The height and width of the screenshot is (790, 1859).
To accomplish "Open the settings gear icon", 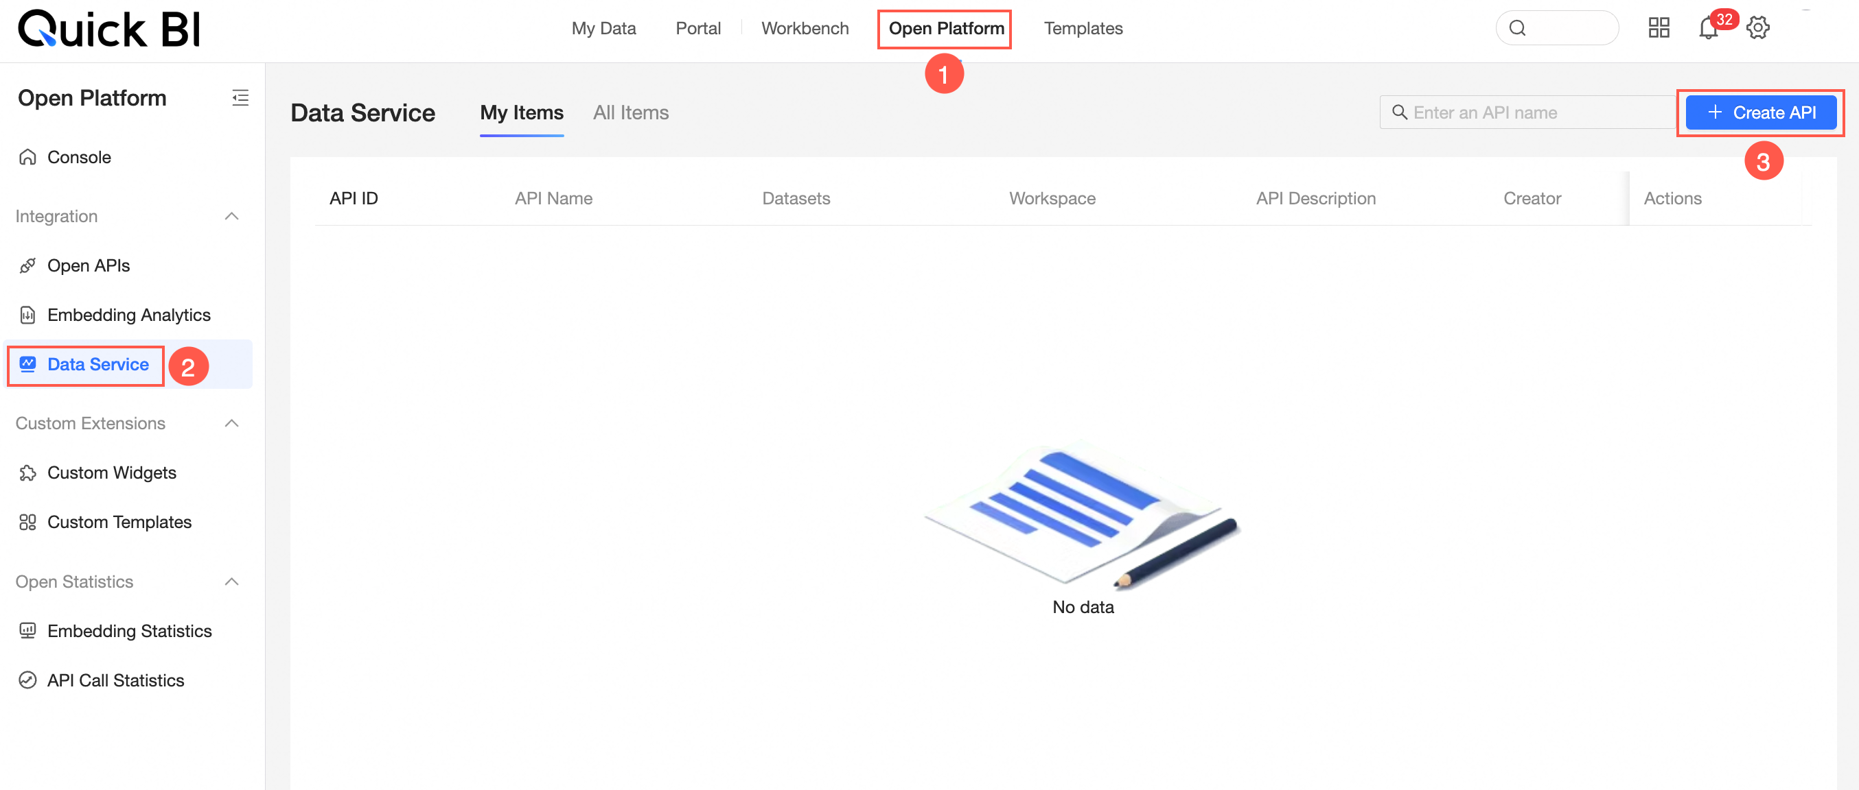I will point(1758,28).
